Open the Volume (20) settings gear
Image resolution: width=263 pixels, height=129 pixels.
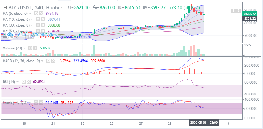pos(30,48)
